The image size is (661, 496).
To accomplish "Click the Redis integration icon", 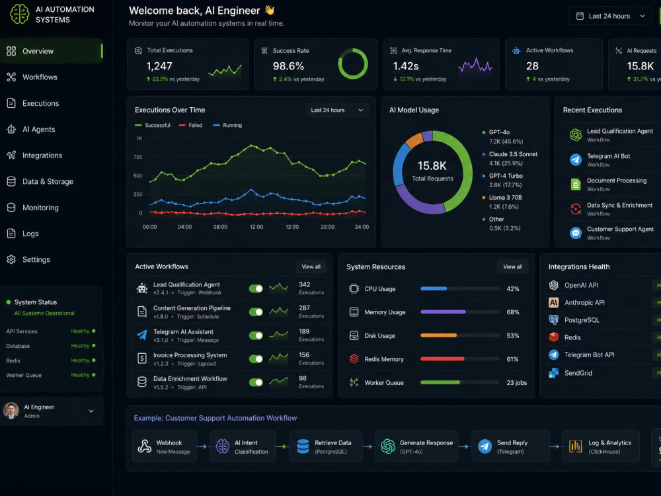I will (x=553, y=337).
